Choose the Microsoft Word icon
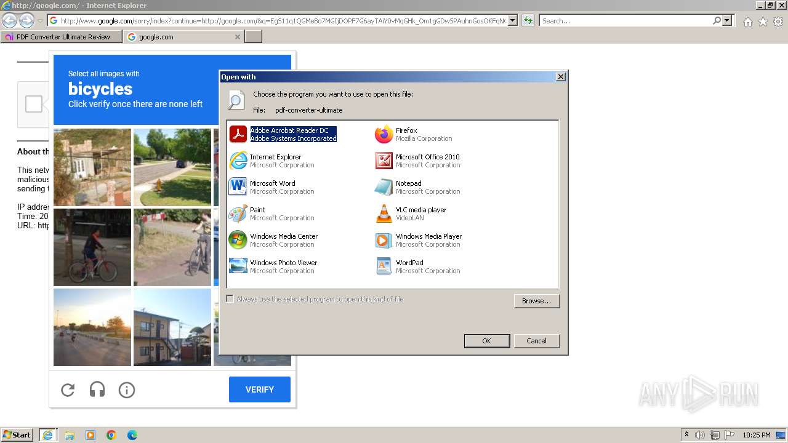 pyautogui.click(x=238, y=187)
